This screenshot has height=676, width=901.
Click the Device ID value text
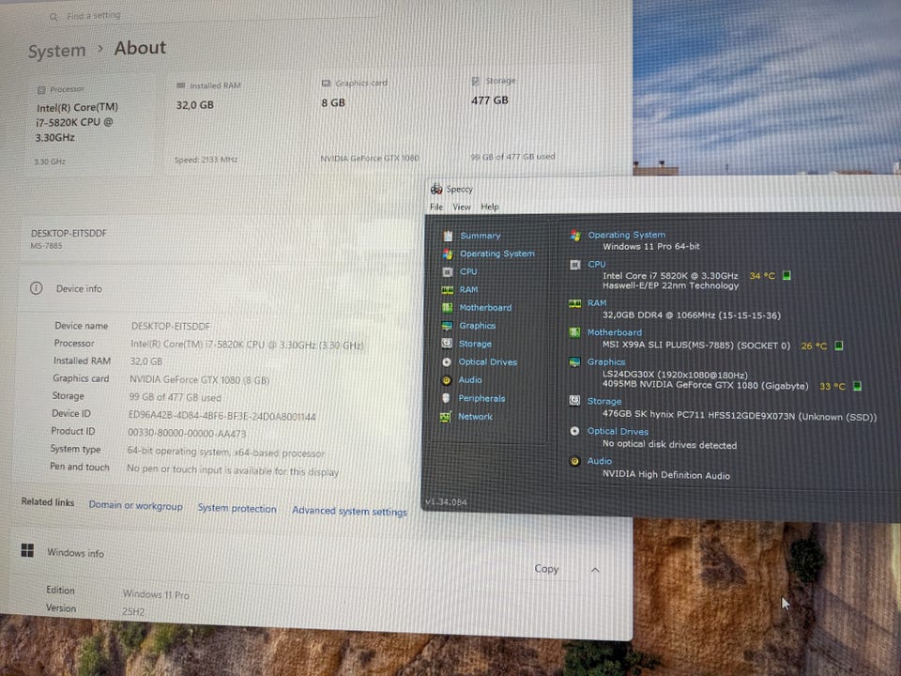click(x=221, y=416)
